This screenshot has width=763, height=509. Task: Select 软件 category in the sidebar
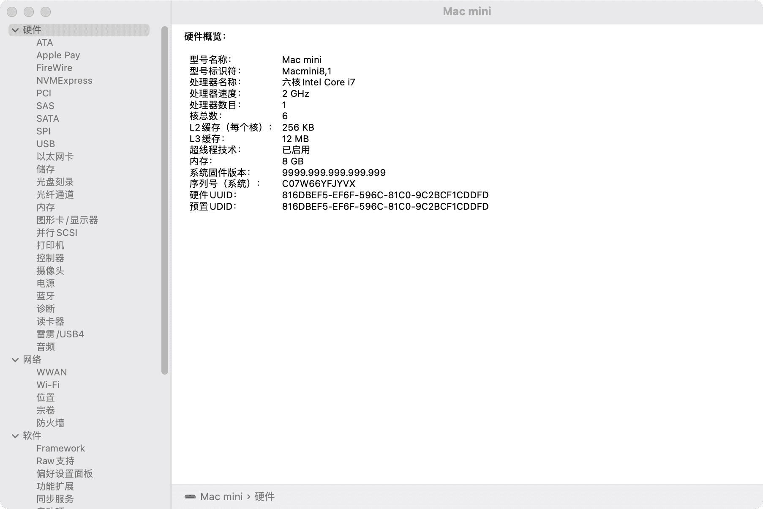32,436
